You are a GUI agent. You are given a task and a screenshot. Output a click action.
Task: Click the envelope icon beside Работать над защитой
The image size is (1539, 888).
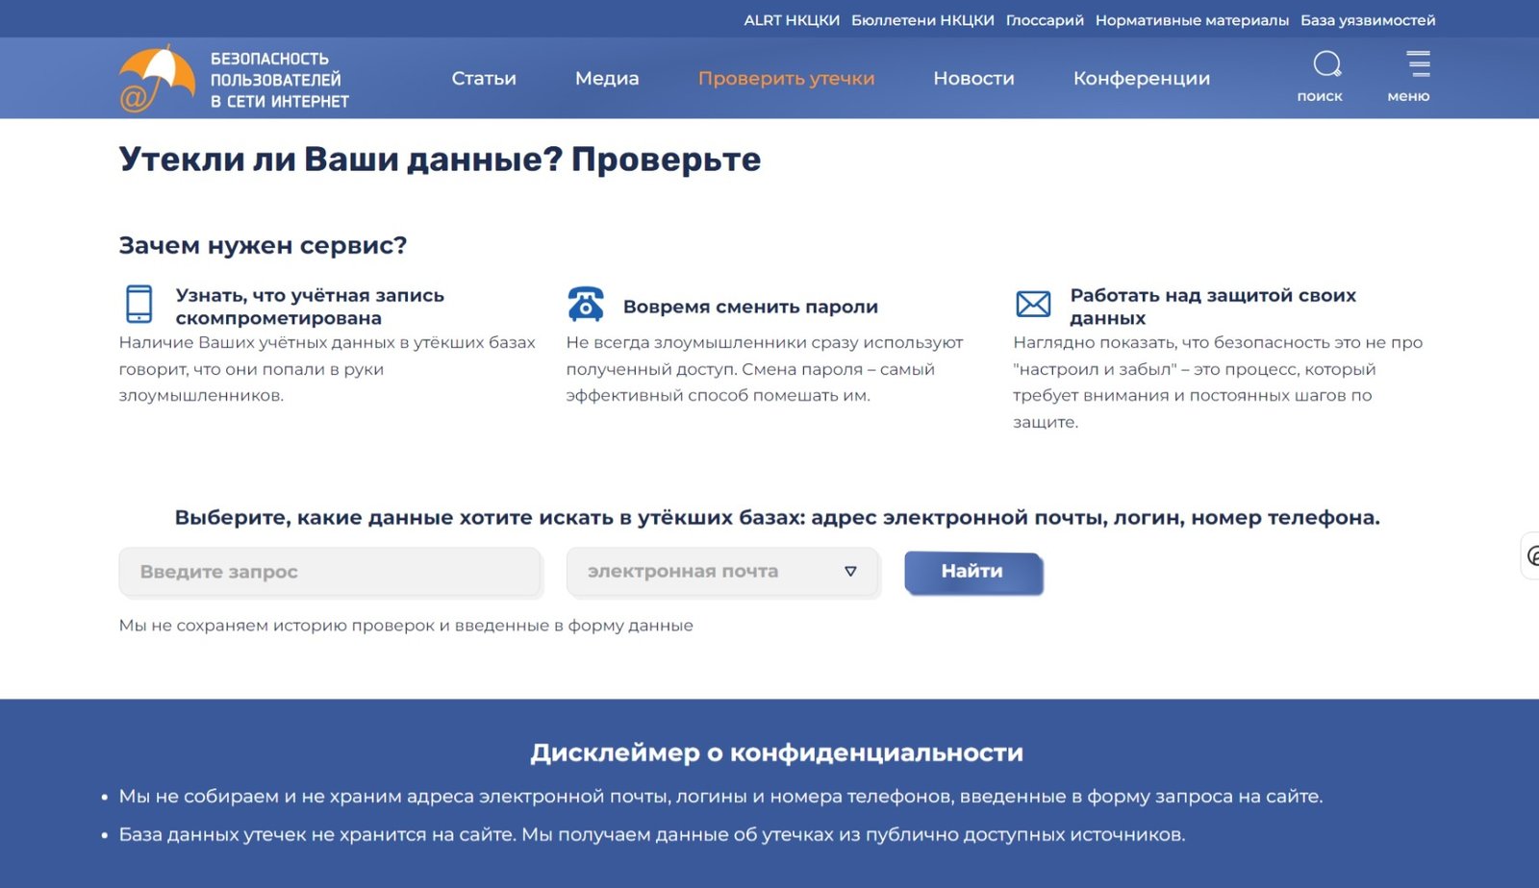1033,304
